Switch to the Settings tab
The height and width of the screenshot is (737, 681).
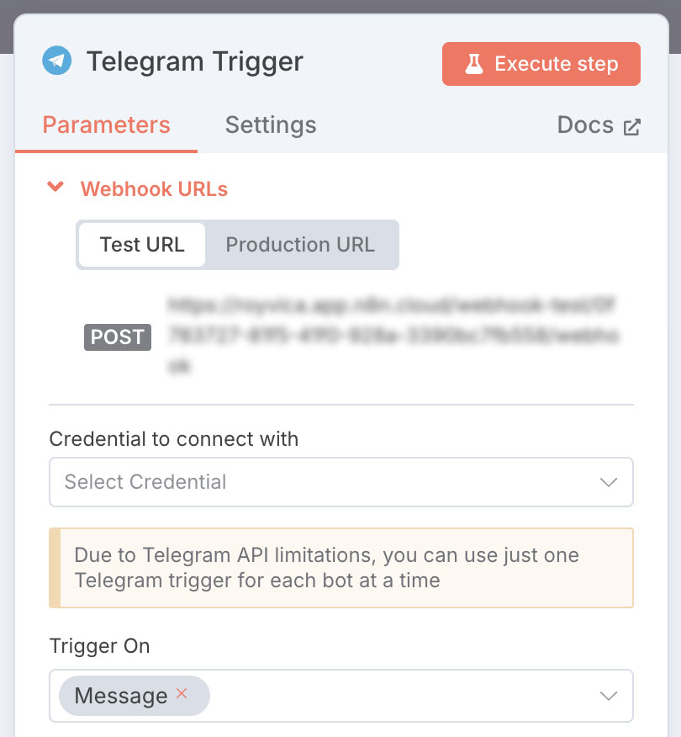tap(271, 125)
